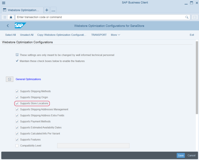The image size is (199, 160).
Task: Enable the Compatibility Level checkbox
Action: pos(17,146)
